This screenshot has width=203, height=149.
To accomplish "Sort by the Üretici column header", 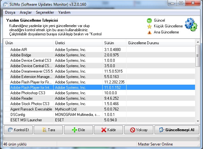I will 78,43.
